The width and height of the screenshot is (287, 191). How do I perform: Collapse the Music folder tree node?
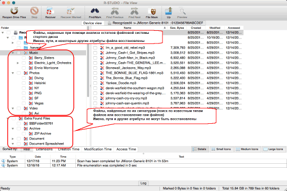coord(13,53)
